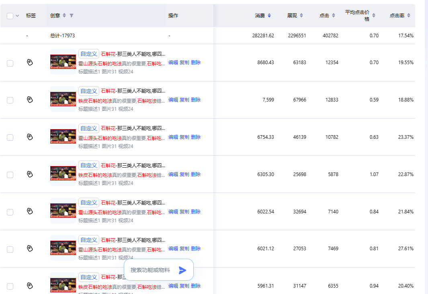Send the search via the blue arrow icon
Image resolution: width=428 pixels, height=294 pixels.
(182, 270)
